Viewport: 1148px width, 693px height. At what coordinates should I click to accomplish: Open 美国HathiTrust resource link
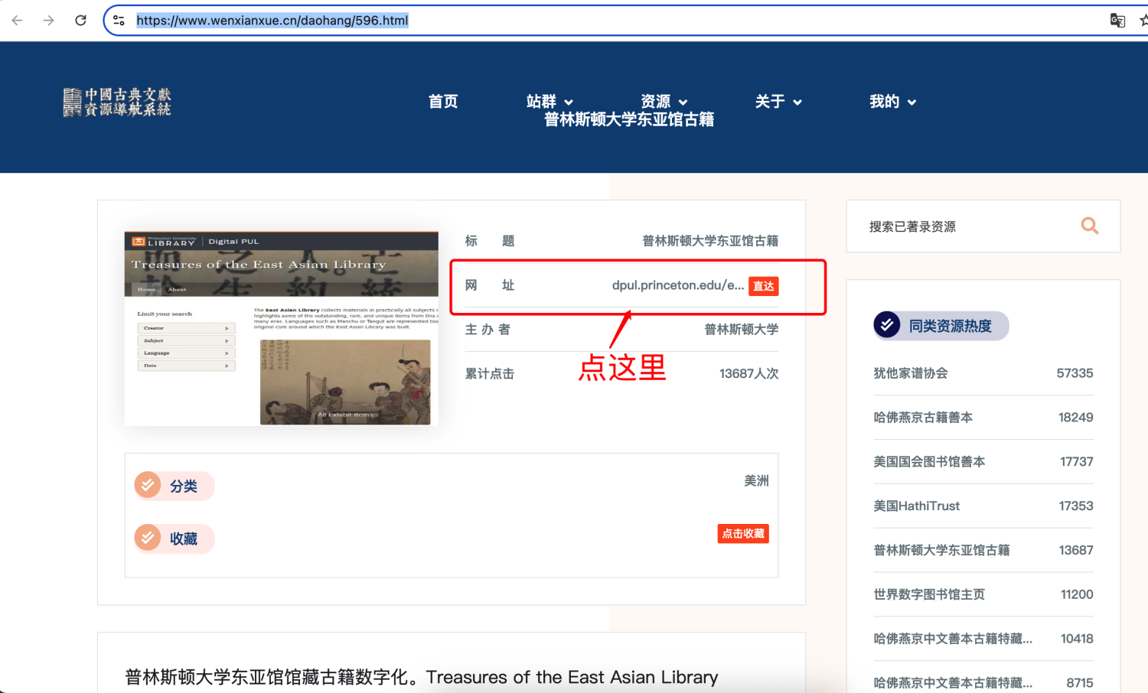click(x=917, y=506)
